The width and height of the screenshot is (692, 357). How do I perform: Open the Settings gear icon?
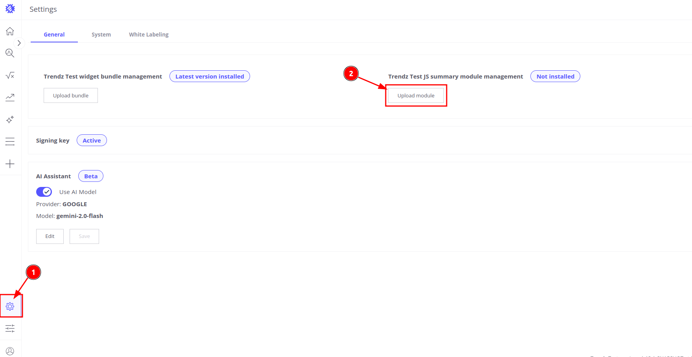pyautogui.click(x=10, y=306)
